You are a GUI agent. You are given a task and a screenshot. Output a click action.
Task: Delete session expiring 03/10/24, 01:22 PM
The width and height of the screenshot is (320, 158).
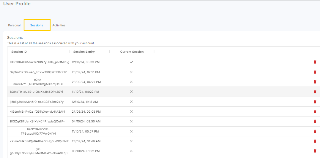coord(315,151)
